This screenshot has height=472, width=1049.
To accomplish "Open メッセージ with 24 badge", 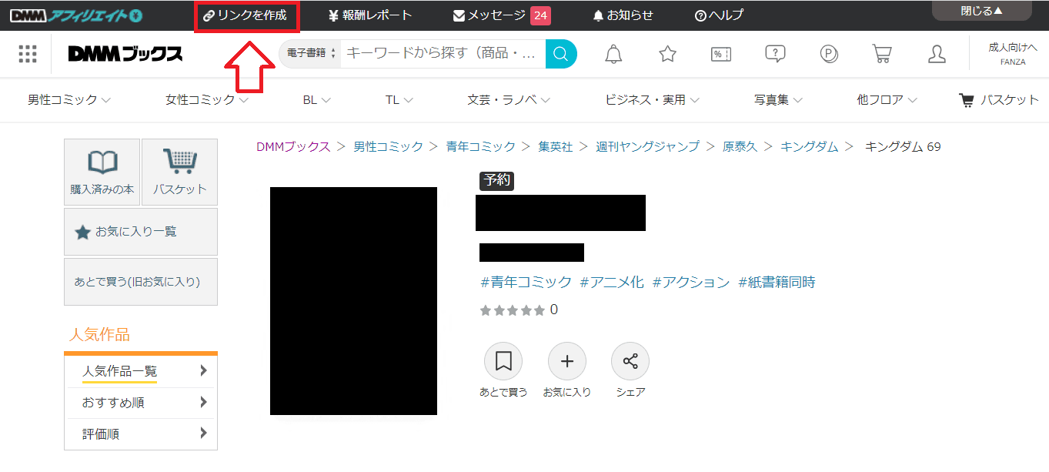I will (x=502, y=15).
